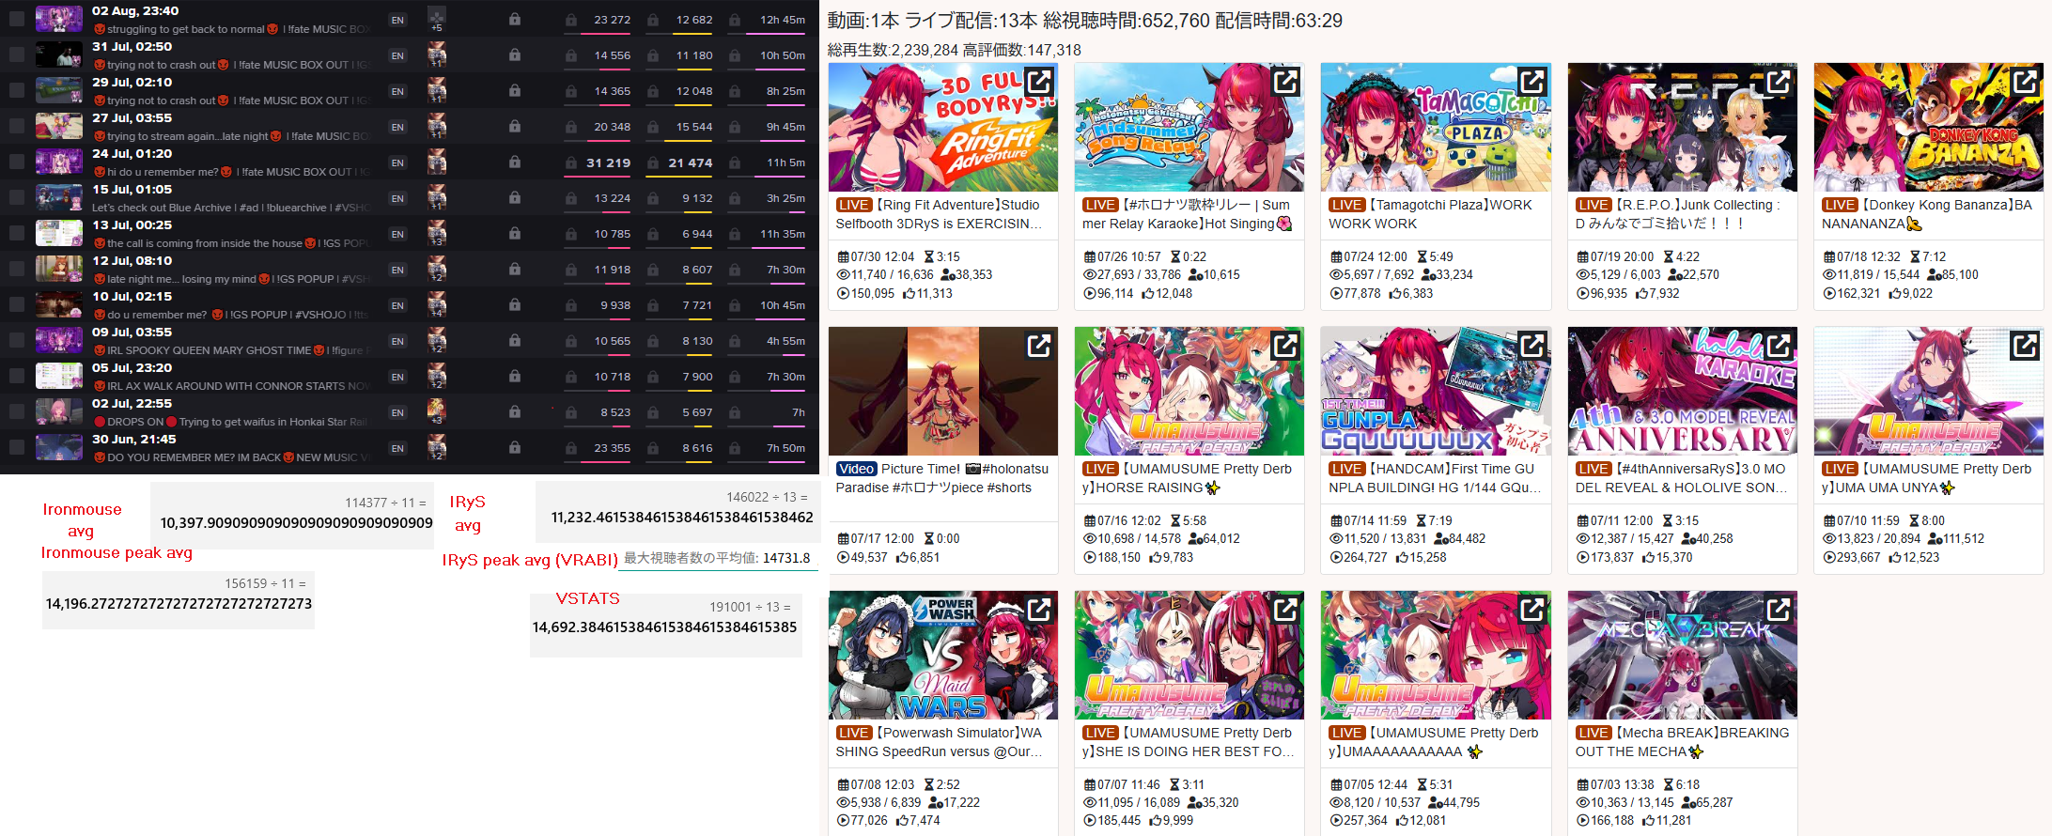Screen dimensions: 2052x836
Task: Click the 'VSTATS' red label
Action: coord(588,598)
